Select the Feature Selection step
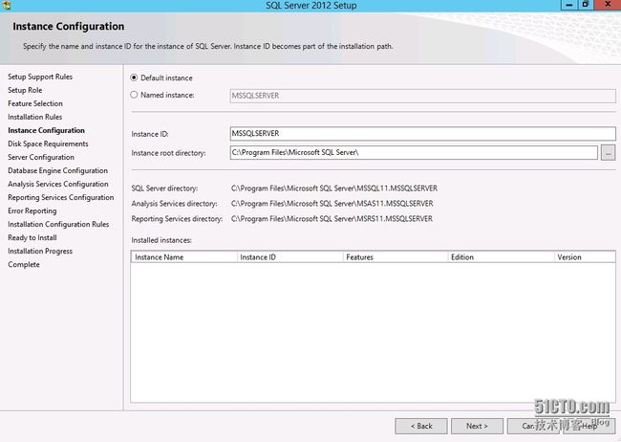 click(35, 103)
